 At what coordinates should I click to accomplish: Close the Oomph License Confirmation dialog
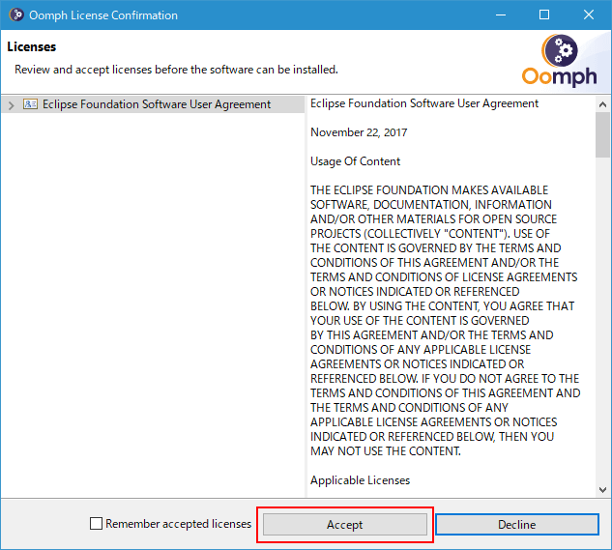589,14
